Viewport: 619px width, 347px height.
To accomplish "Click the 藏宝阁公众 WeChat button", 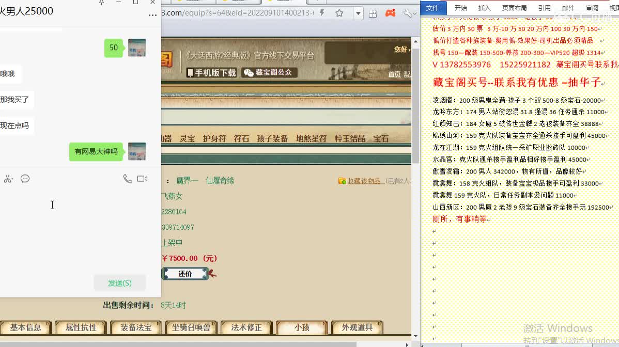I will [x=270, y=73].
